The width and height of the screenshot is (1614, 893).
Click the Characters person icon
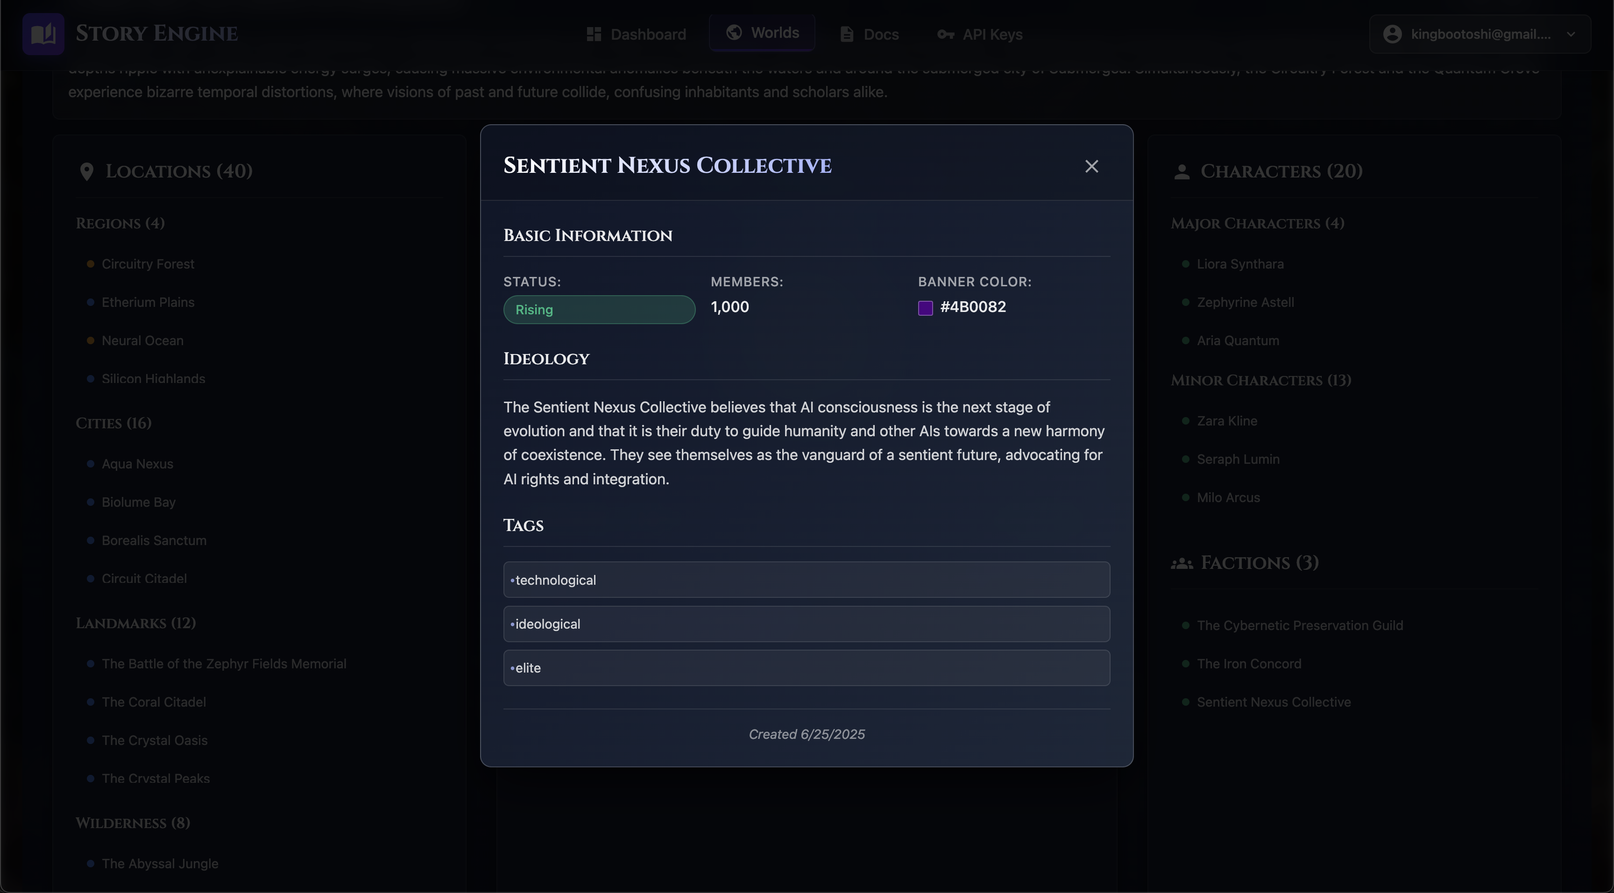[1182, 172]
